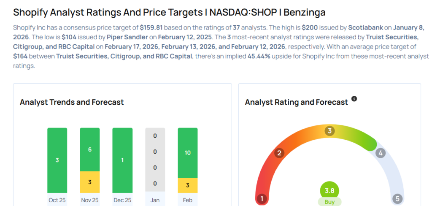432x206 pixels.
Task: Click gauge marker number 3
Action: coord(329,131)
